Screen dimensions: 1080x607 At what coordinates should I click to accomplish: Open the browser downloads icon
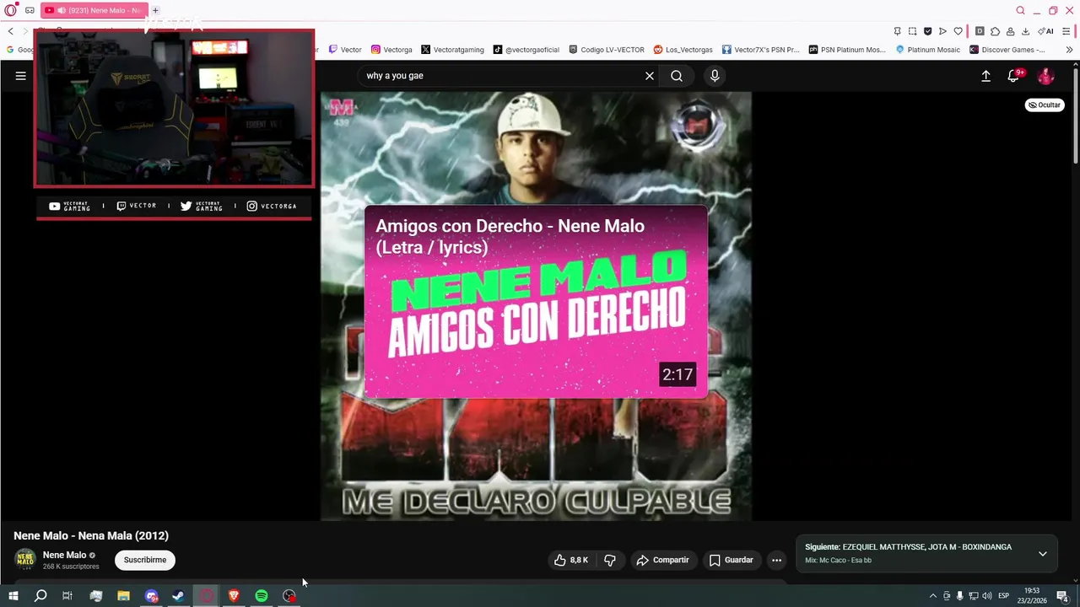(1025, 31)
